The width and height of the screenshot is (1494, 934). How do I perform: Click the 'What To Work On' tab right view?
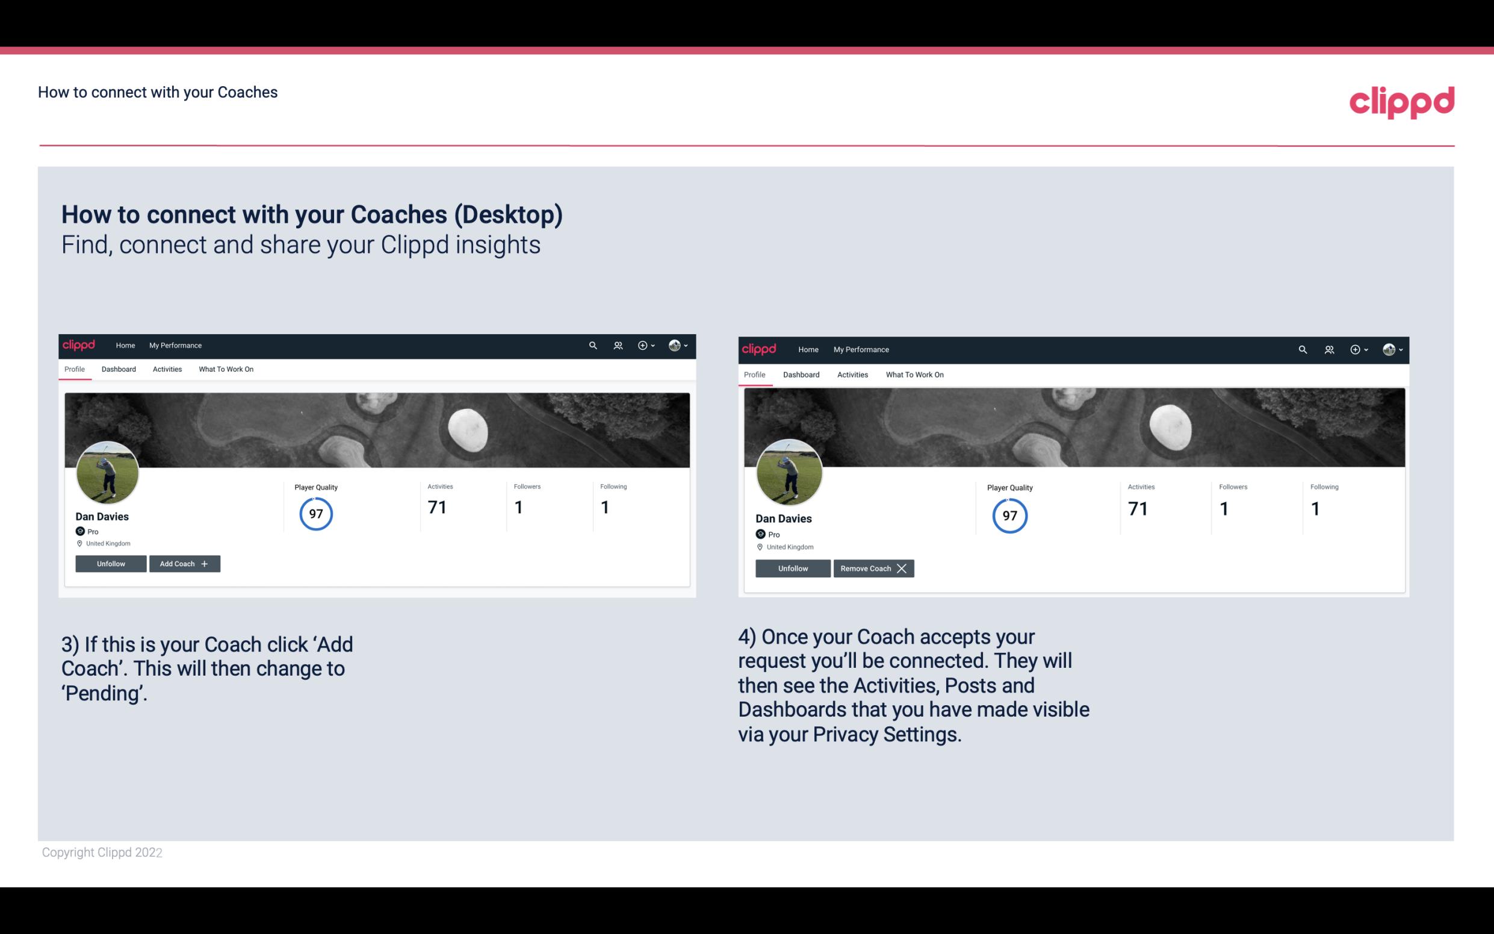click(912, 375)
